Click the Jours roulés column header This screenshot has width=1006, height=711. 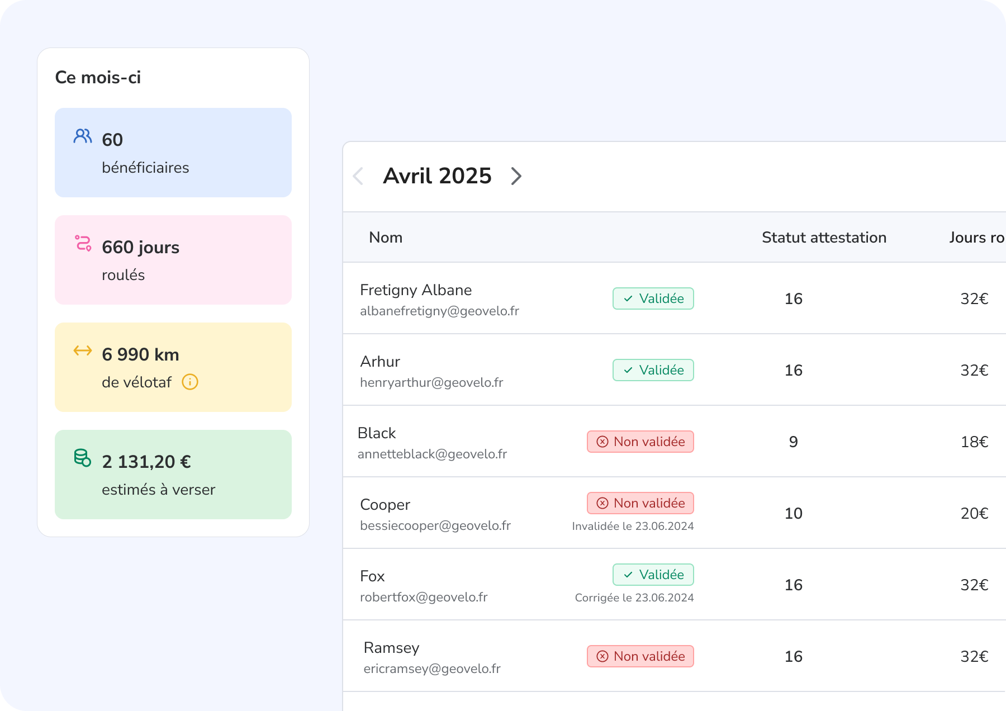(977, 238)
